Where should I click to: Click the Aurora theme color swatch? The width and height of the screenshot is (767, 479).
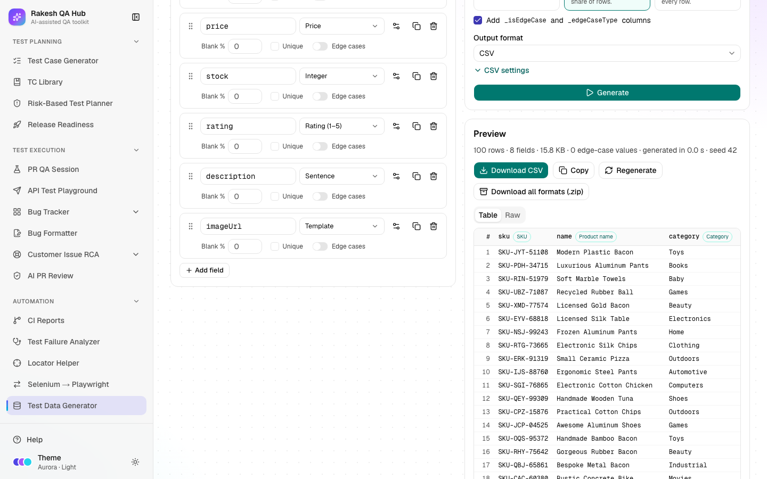(22, 462)
